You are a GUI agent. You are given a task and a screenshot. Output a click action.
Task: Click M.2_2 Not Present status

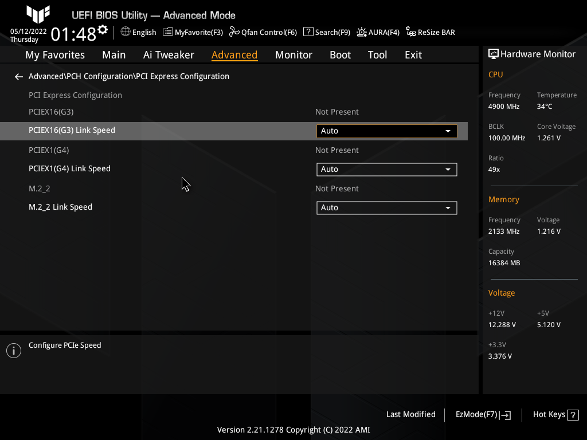(337, 189)
